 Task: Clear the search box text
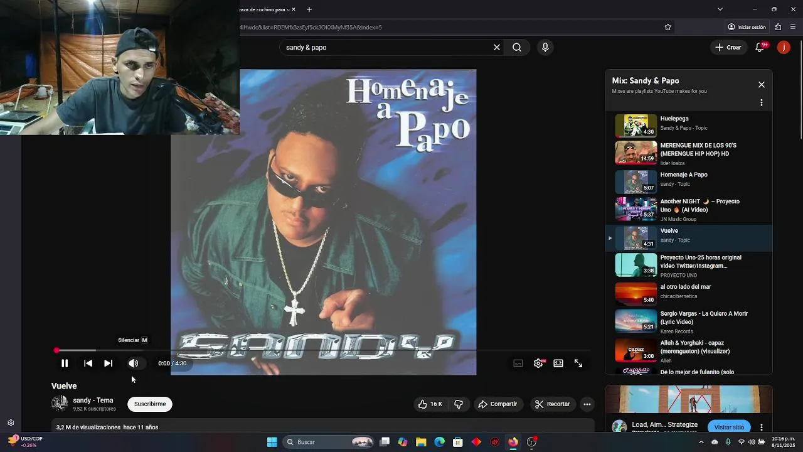(497, 47)
